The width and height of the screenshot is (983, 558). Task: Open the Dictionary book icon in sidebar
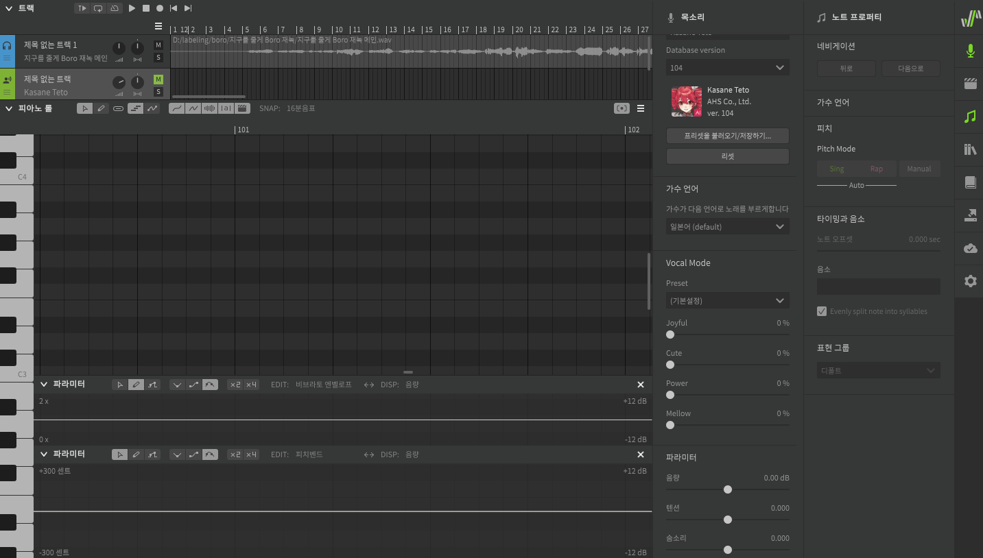point(970,182)
